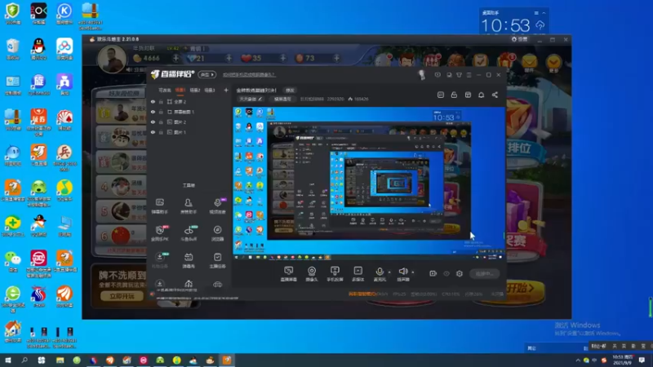Open the 主播任务 tool
Screen dimensions: 653x367
pyautogui.click(x=217, y=260)
